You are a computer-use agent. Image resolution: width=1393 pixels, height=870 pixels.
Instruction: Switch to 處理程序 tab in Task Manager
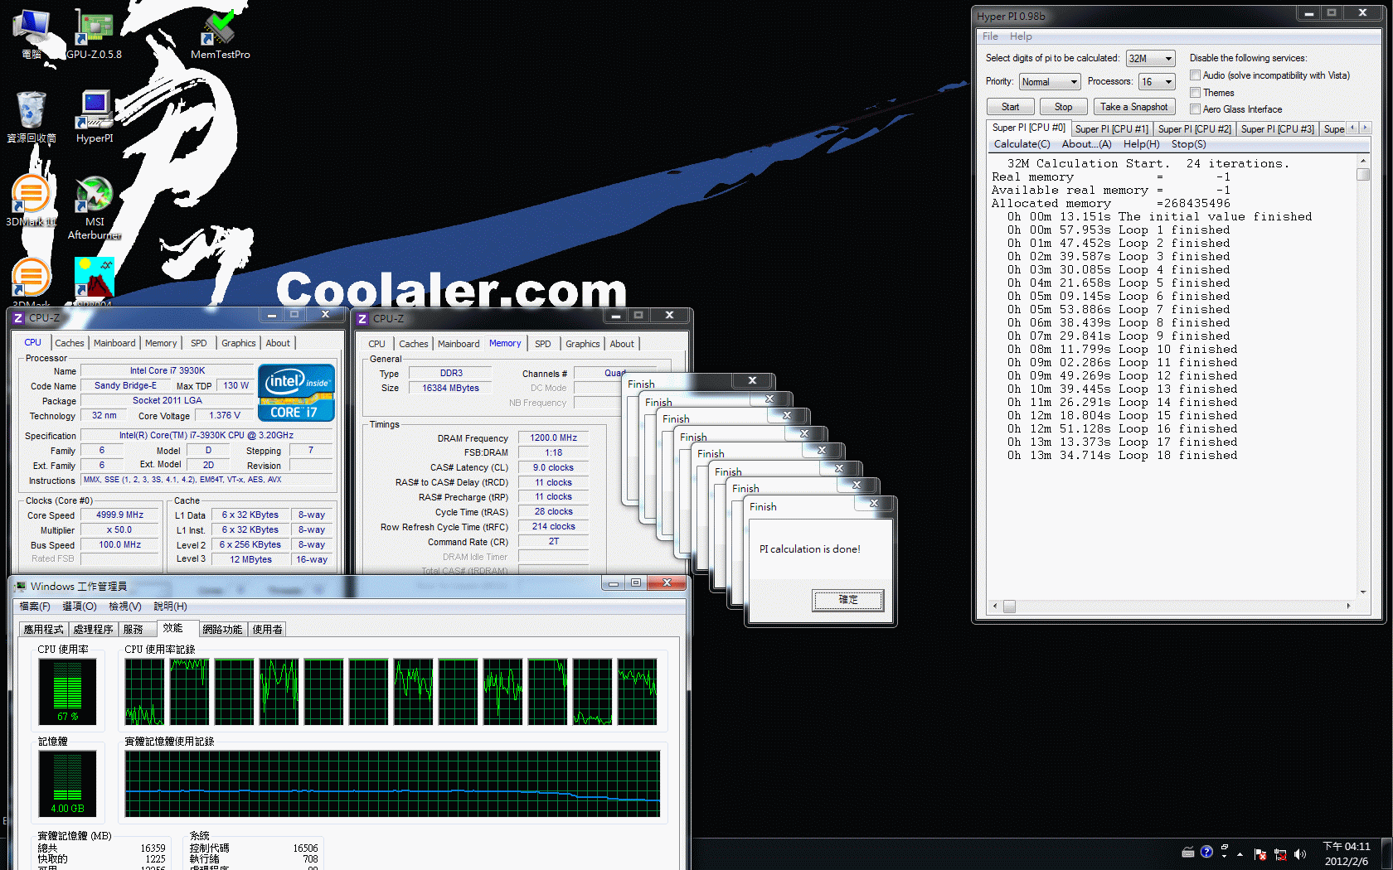[x=93, y=630]
